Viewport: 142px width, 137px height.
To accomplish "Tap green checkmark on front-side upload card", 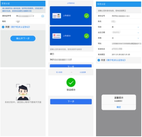I will tap(86, 16).
